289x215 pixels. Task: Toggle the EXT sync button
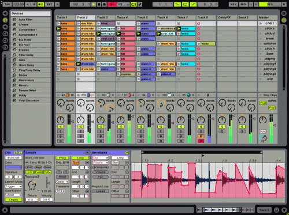pos(50,4)
